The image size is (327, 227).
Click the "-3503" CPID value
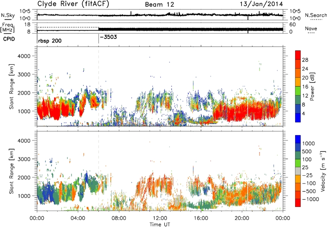tap(108, 37)
